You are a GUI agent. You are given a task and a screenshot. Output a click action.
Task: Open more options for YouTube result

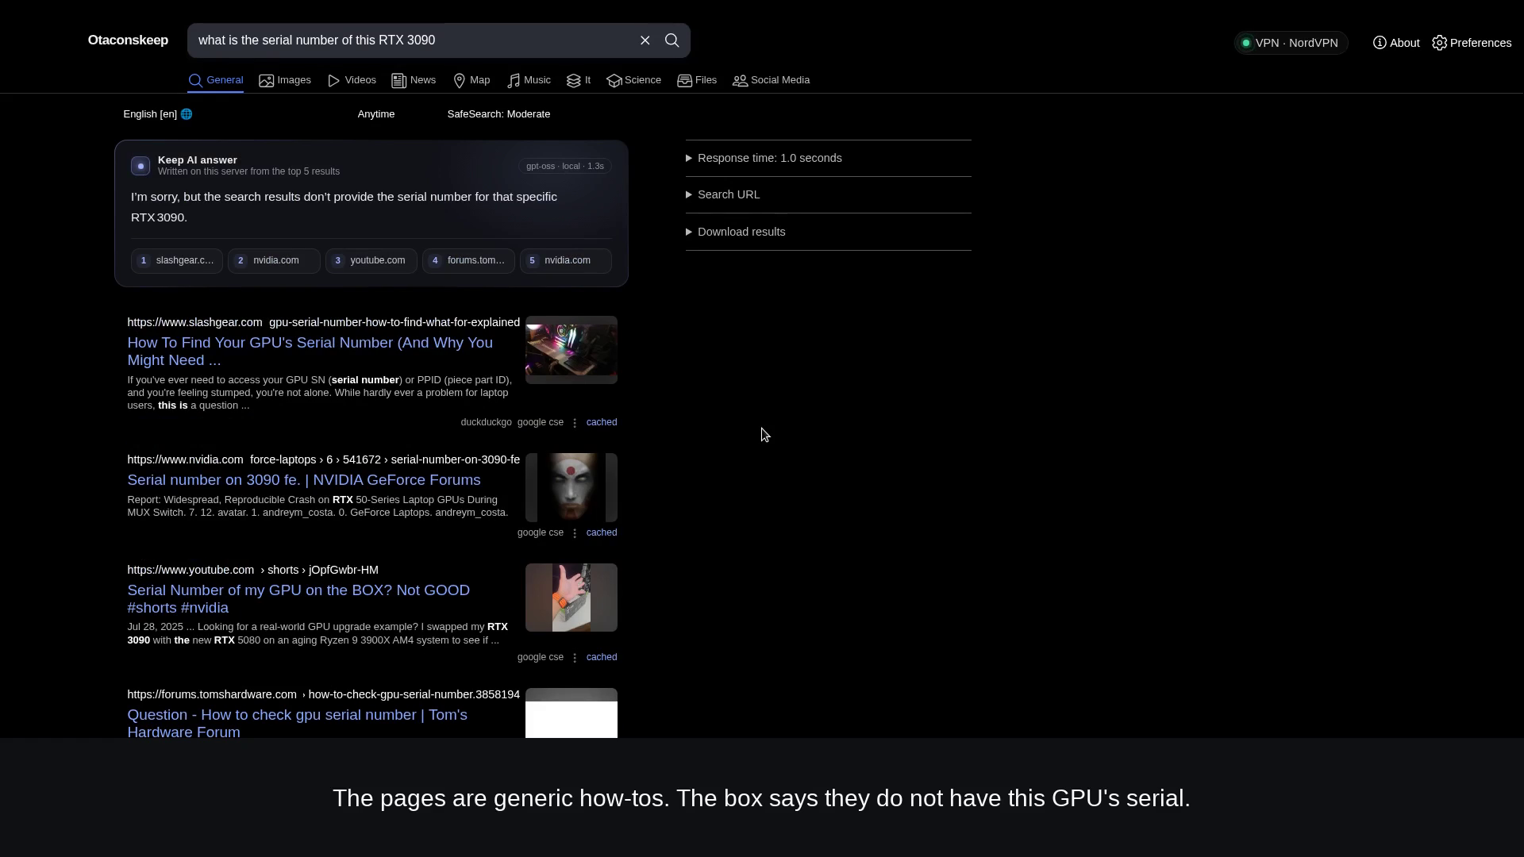click(575, 658)
